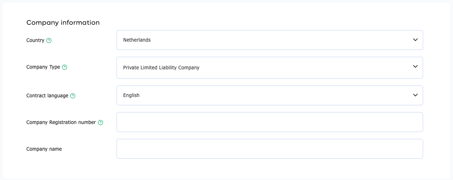This screenshot has height=180, width=453.
Task: Click the English value in Contract language
Action: [131, 95]
